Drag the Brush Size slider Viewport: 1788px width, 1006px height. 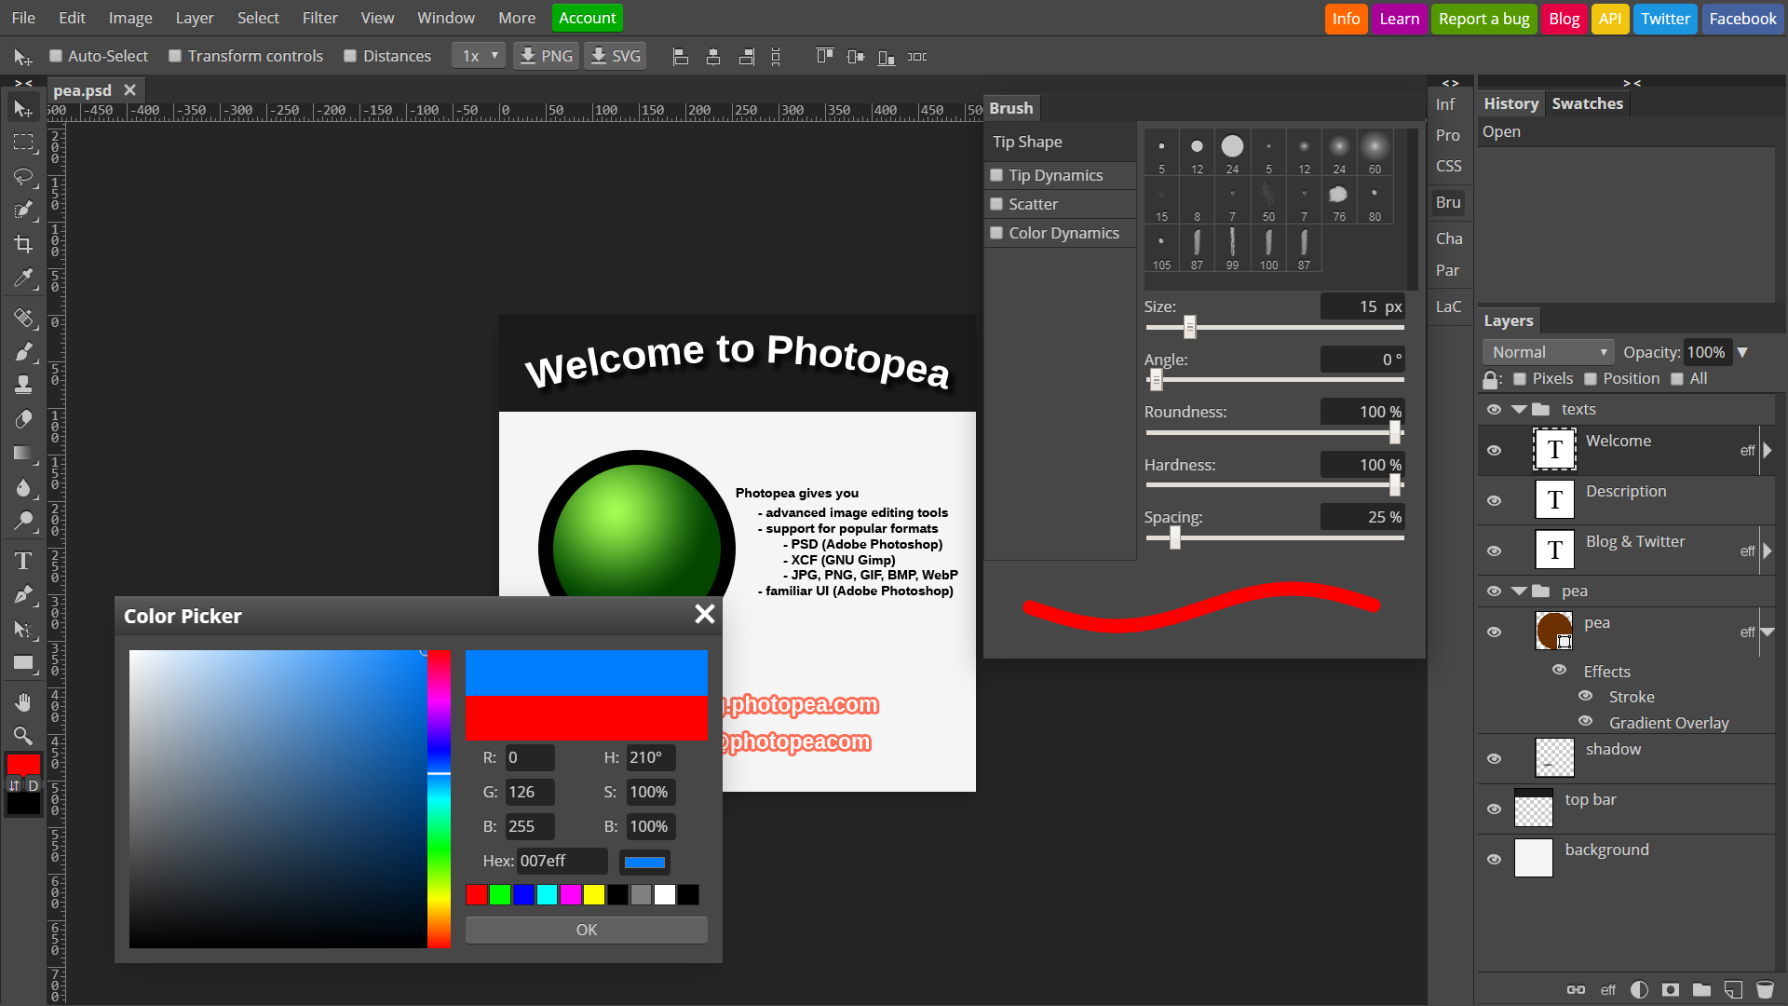[x=1187, y=327]
